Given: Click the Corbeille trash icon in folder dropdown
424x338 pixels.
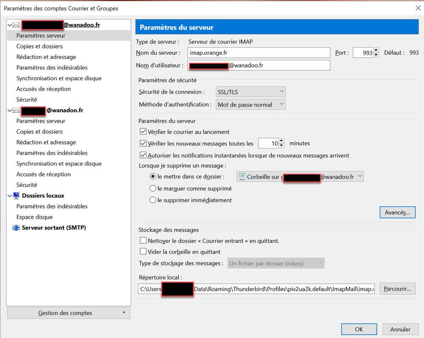Looking at the screenshot, I should [x=242, y=177].
